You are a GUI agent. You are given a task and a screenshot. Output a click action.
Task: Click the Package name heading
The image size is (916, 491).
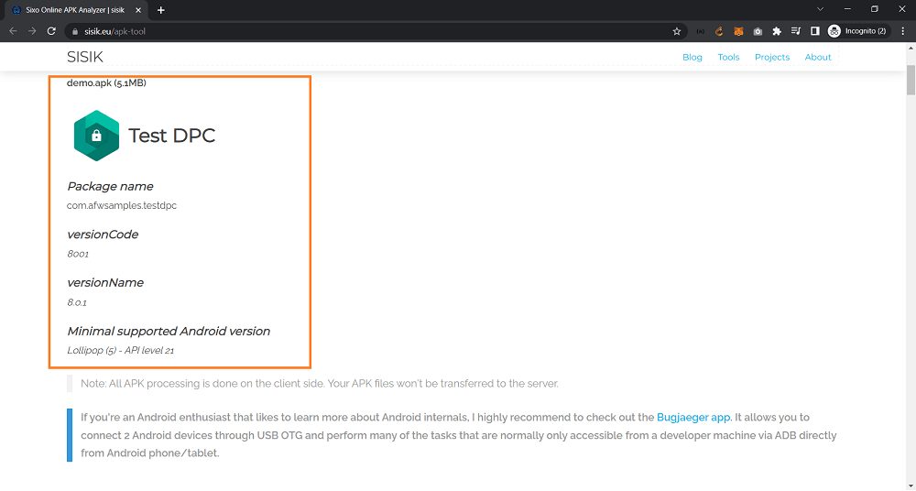pyautogui.click(x=111, y=187)
